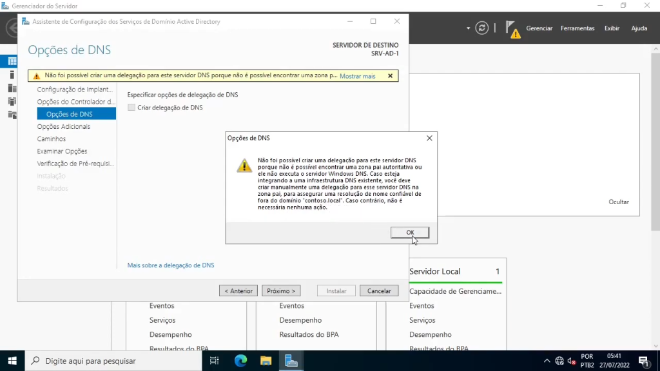Tick the Criar delegação de DNS checkbox
This screenshot has width=660, height=371.
131,108
